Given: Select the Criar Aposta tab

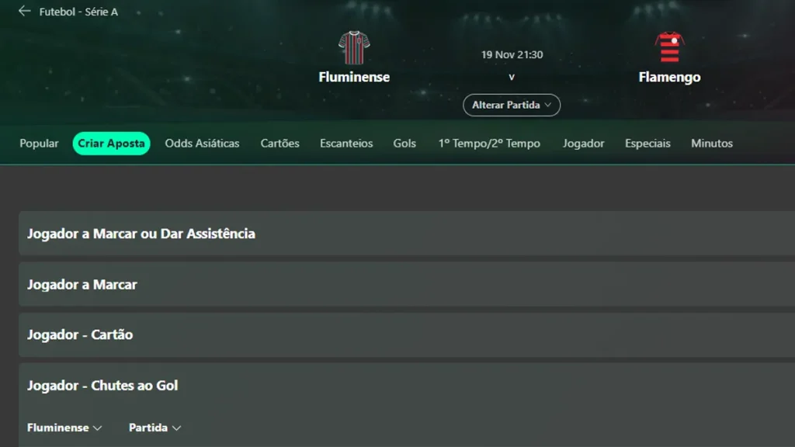Looking at the screenshot, I should [x=111, y=143].
